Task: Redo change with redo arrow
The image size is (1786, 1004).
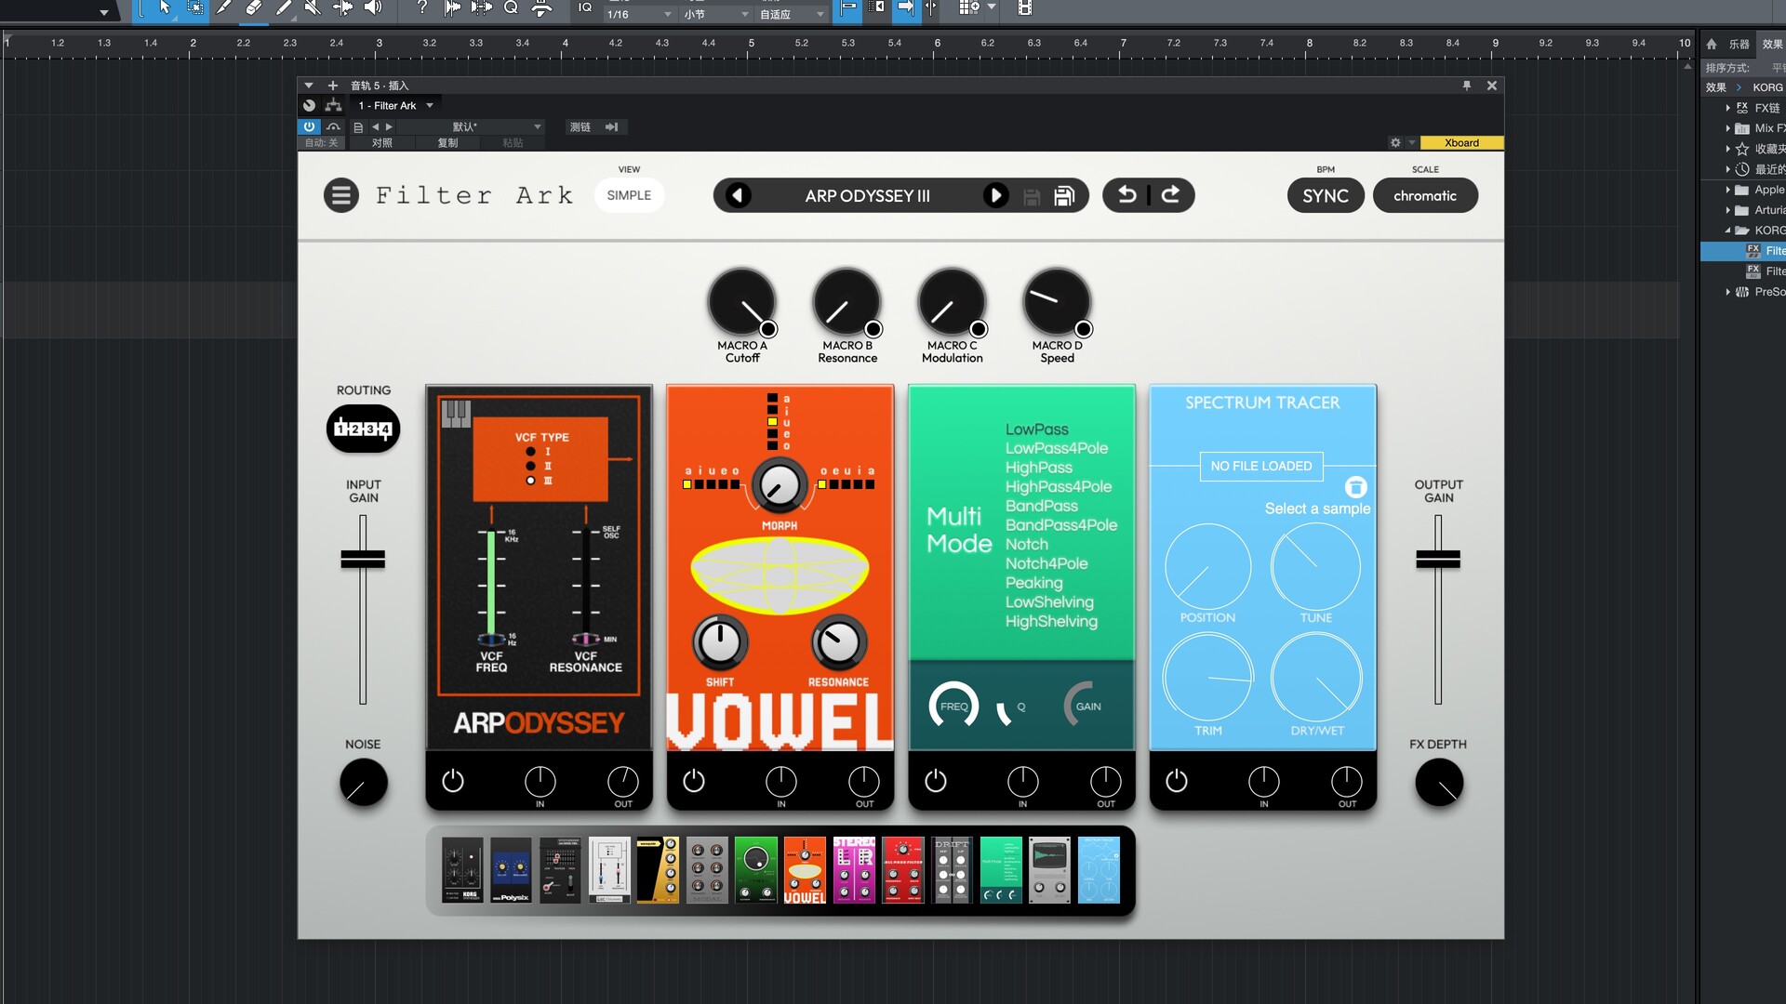Action: coord(1171,195)
